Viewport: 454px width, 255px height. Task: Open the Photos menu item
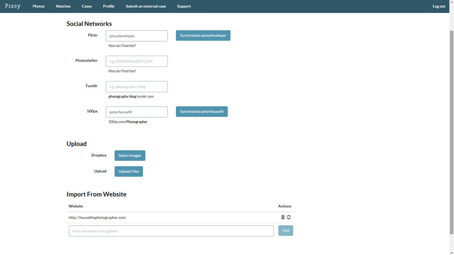click(x=39, y=6)
